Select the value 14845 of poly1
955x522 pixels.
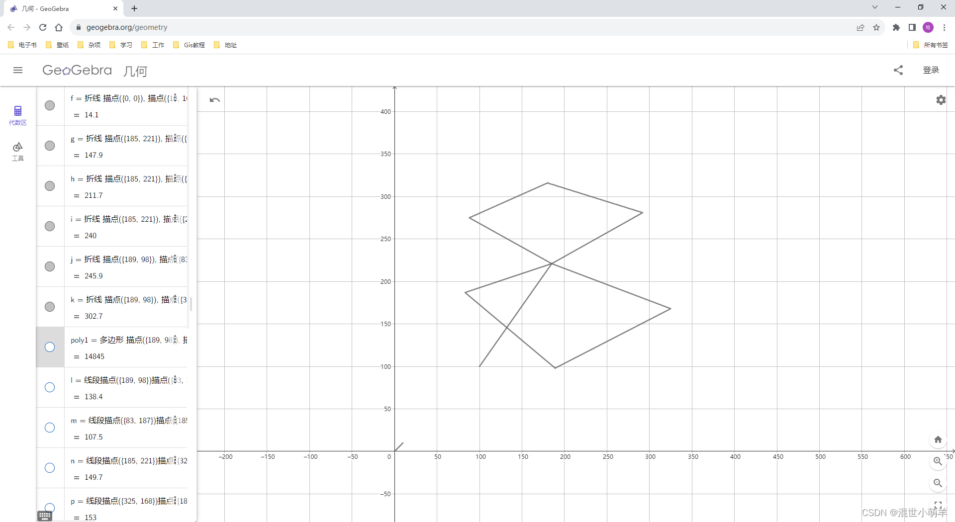[95, 356]
